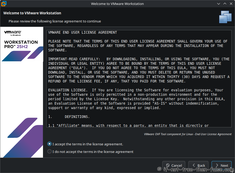Click the 'EVALUATION LICENSE.' paragraph
This screenshot has height=173, width=235.
click(x=137, y=99)
